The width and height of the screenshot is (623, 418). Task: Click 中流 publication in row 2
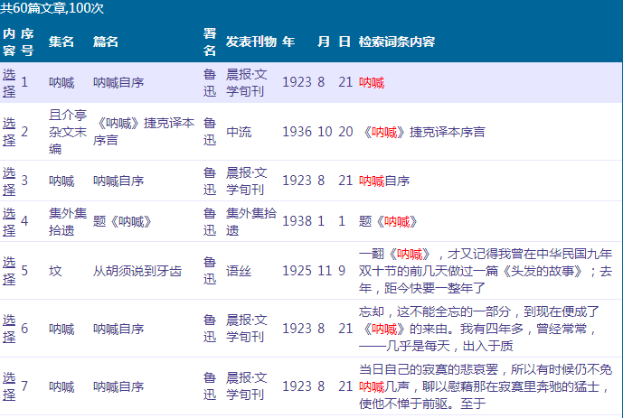[239, 132]
